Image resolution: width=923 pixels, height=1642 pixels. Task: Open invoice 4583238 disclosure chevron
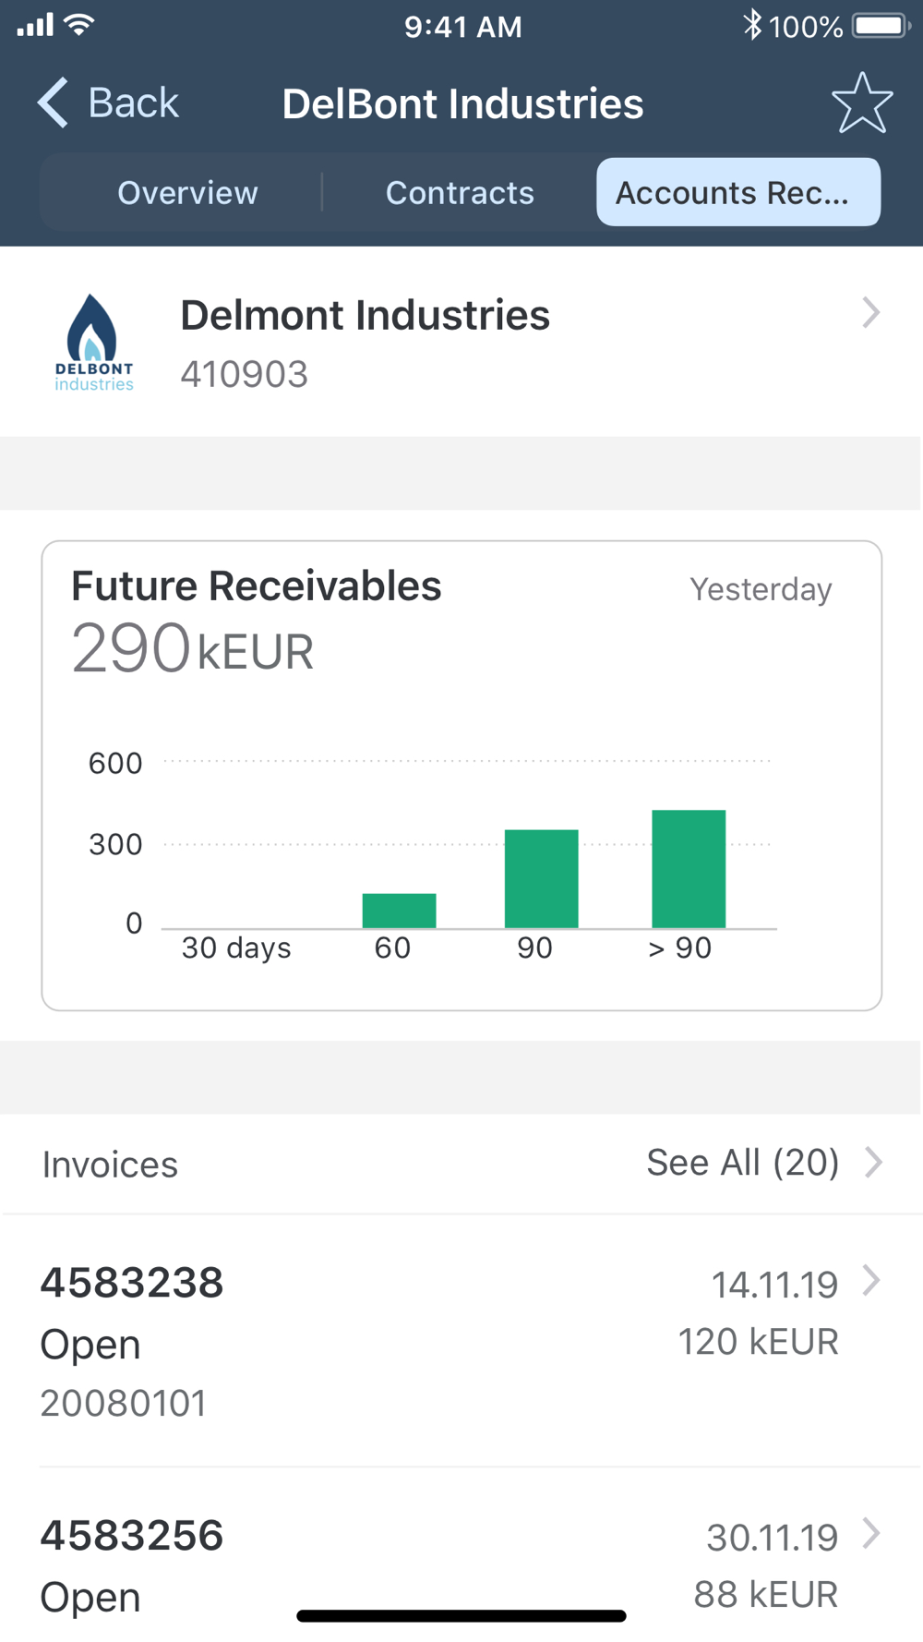[x=870, y=1281]
